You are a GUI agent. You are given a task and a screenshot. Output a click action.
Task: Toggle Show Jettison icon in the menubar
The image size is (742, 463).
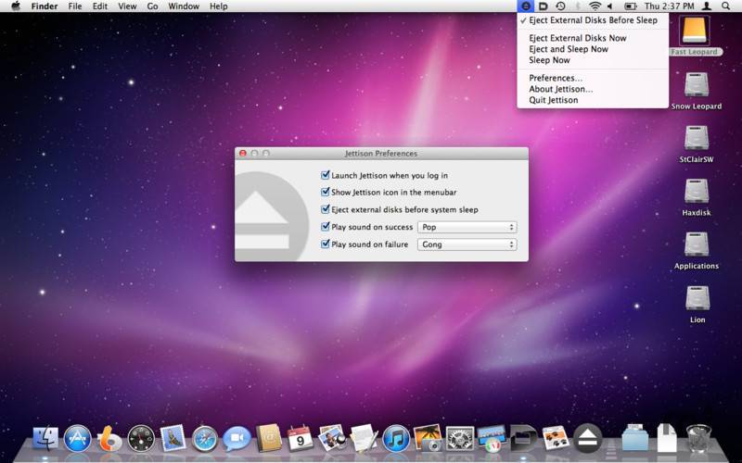click(326, 192)
